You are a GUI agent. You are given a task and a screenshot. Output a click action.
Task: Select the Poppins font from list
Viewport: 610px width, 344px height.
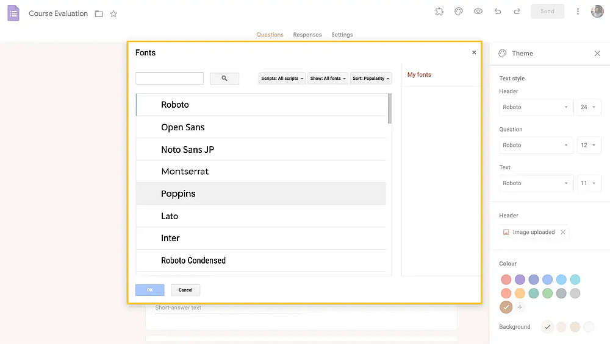(260, 194)
